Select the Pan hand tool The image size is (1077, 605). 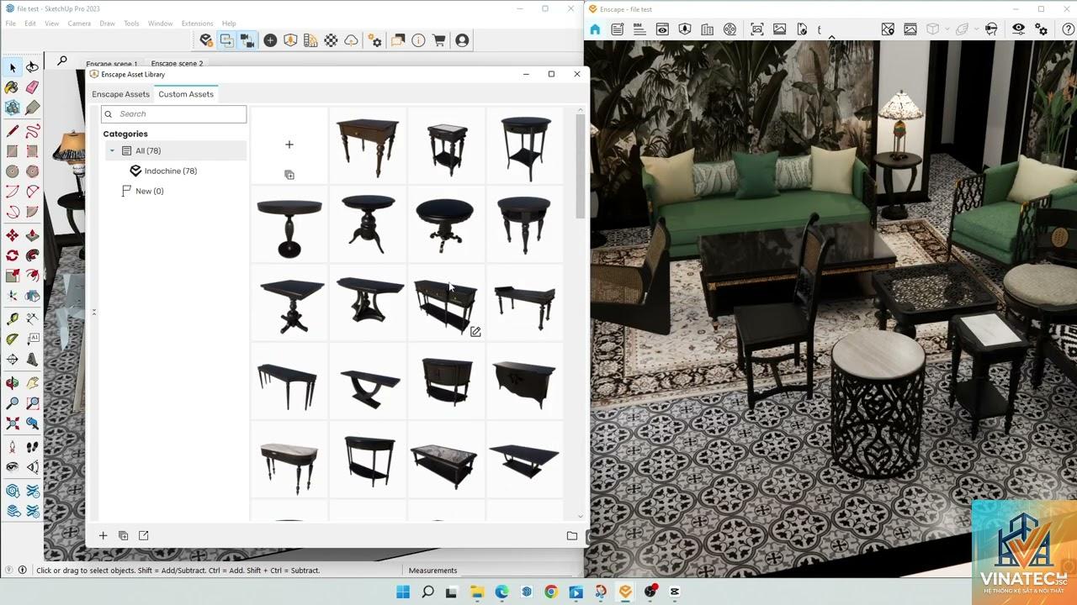coord(32,383)
